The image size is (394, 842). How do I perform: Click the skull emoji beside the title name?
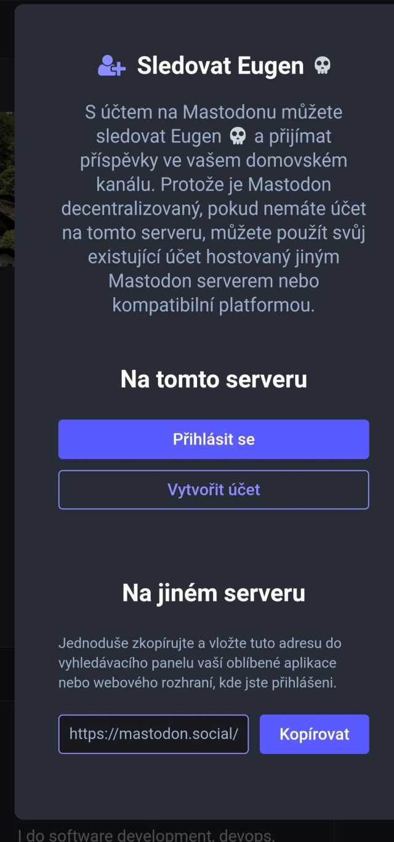point(322,65)
